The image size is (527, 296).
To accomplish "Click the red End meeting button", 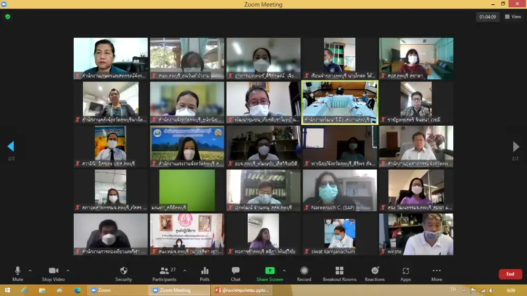I will (x=510, y=274).
